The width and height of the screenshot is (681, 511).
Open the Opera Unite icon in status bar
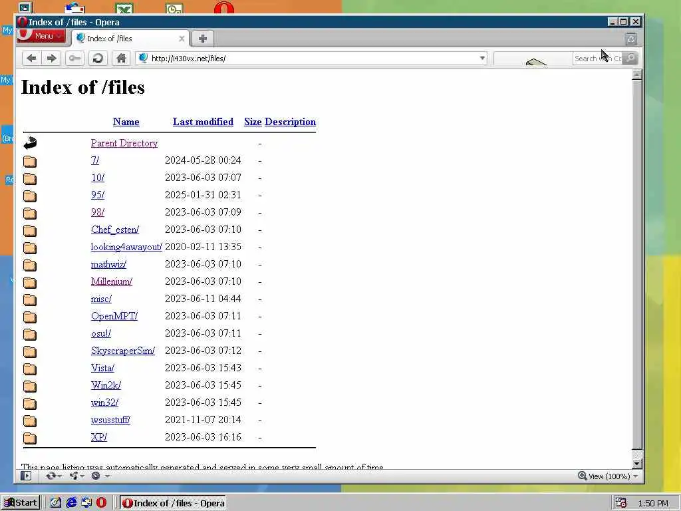tap(74, 476)
